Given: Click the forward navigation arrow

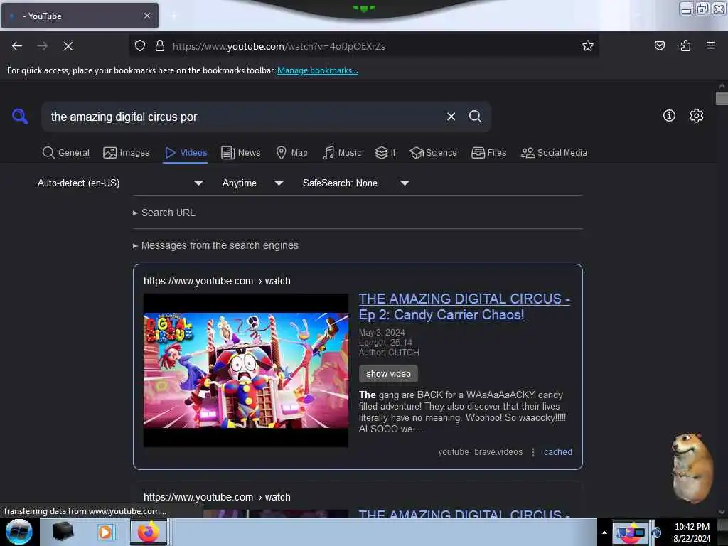Looking at the screenshot, I should (x=42, y=46).
